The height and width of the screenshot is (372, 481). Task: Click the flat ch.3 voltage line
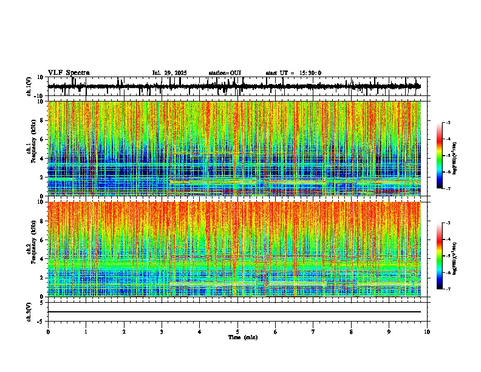click(x=234, y=312)
